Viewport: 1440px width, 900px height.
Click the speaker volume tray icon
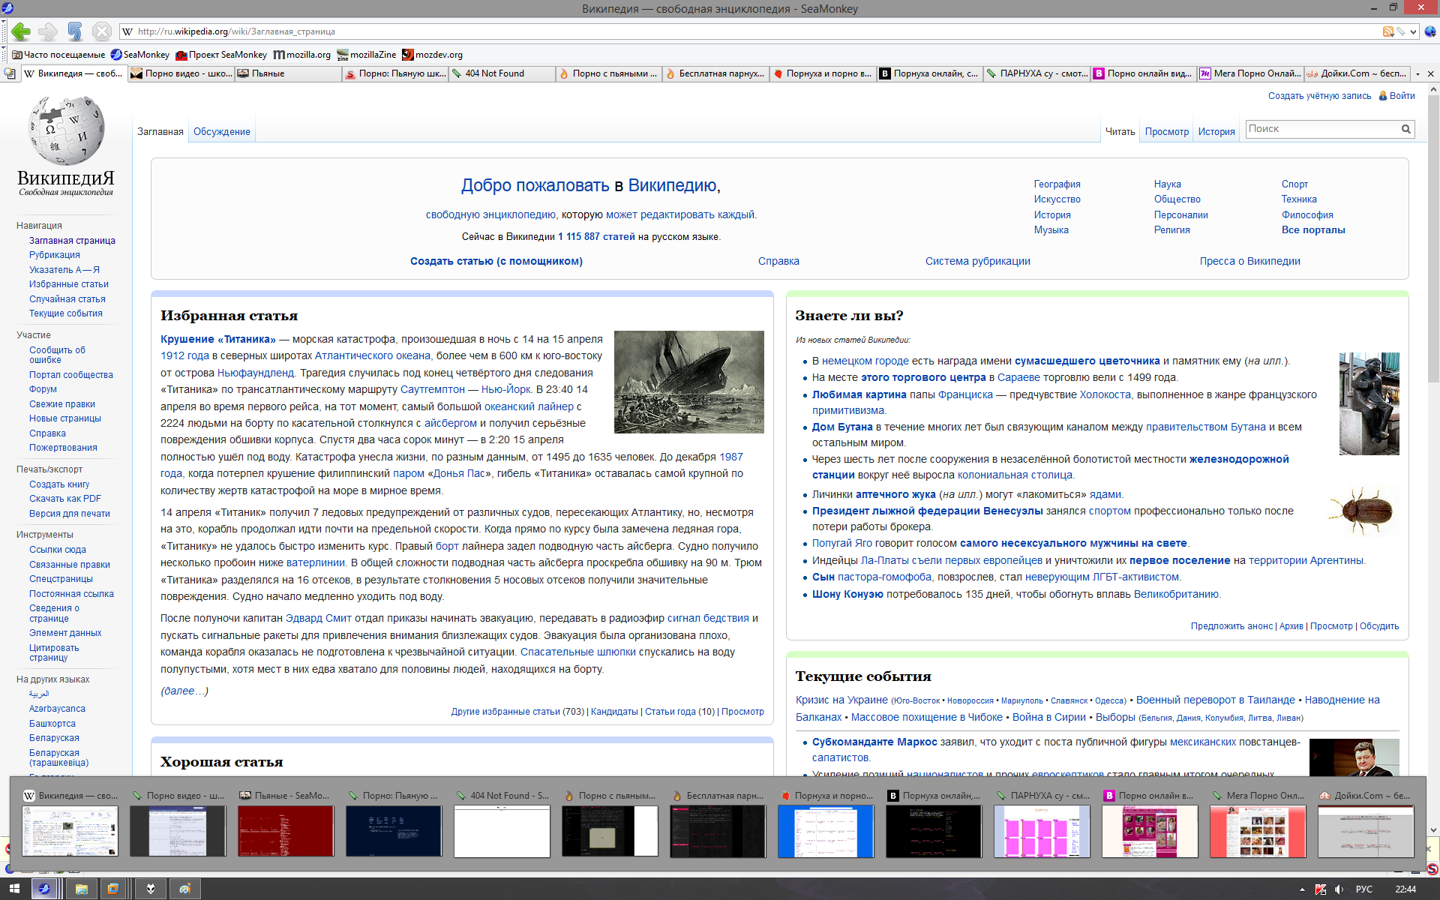coord(1339,889)
